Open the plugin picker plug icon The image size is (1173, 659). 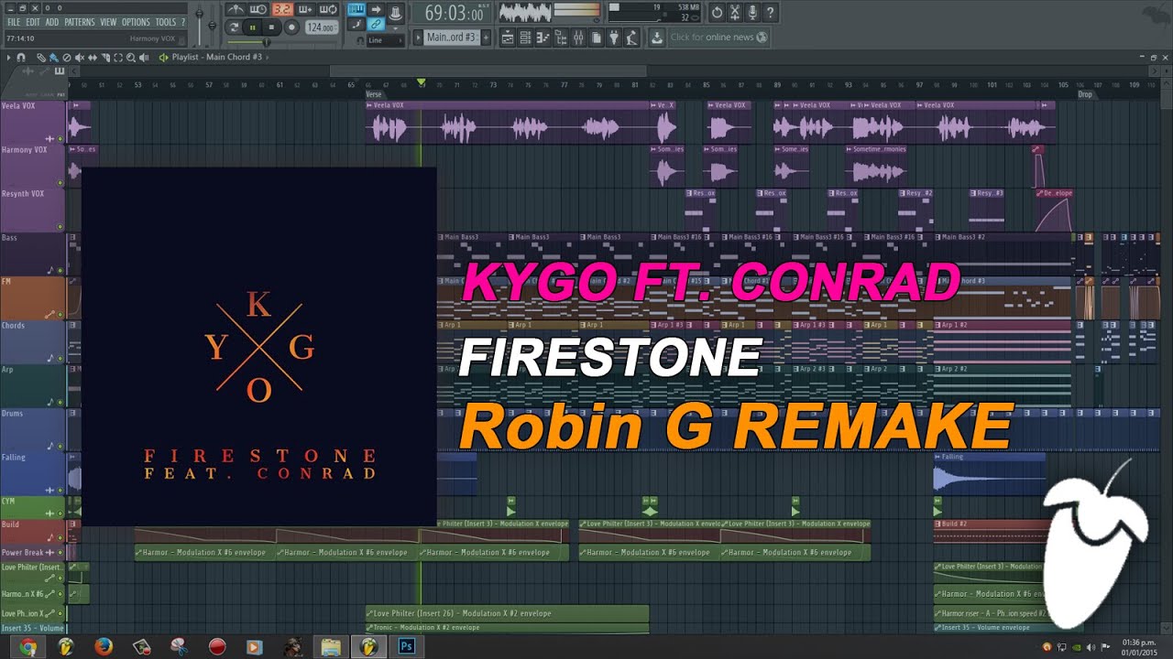pos(614,38)
